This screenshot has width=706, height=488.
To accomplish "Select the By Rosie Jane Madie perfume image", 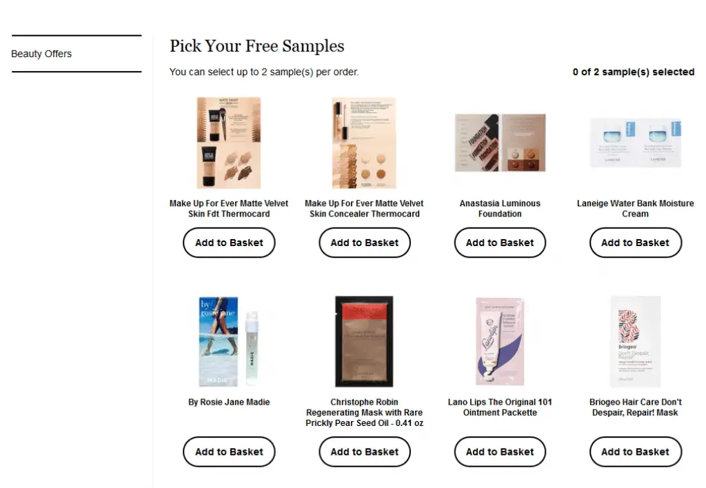I will [229, 341].
